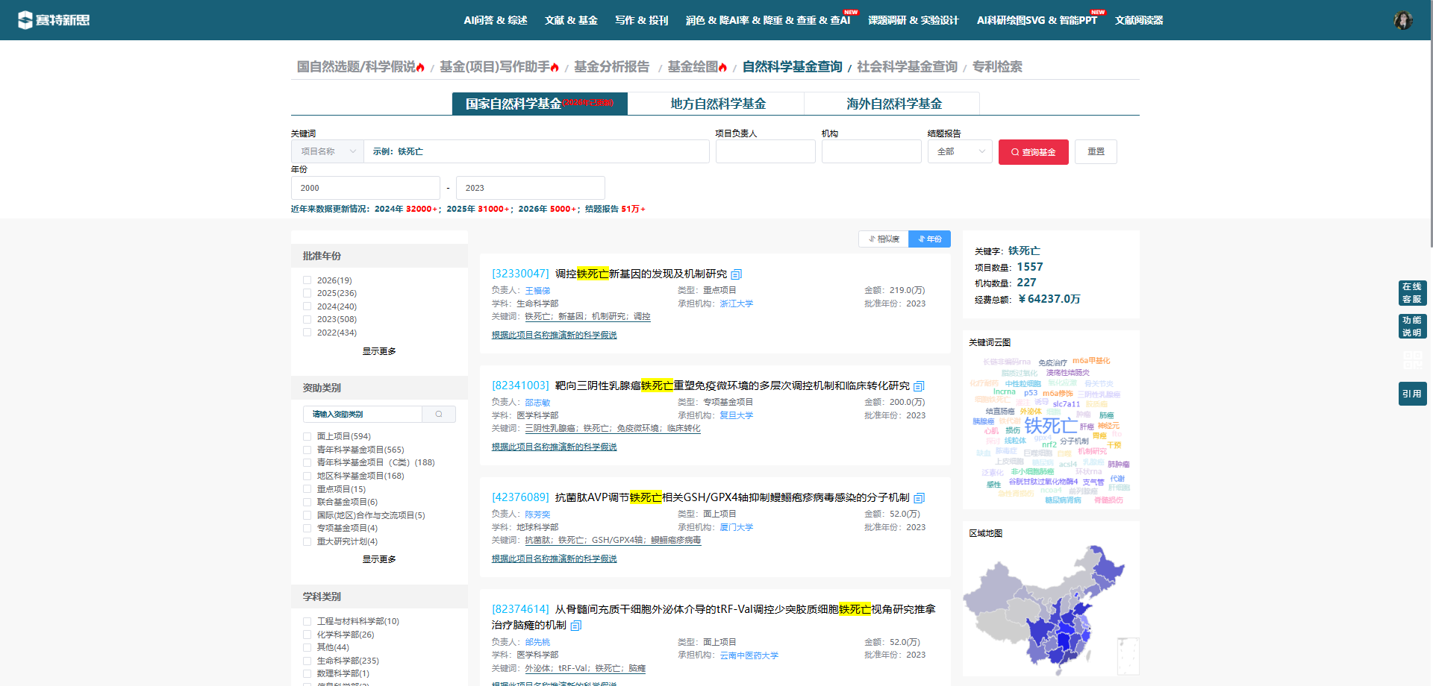Open 基金绘图 section
The image size is (1433, 686).
click(x=697, y=67)
